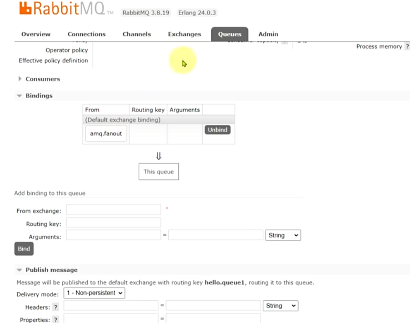Unbind the amq.fanout binding
Viewport: 410px width, 323px height.
[x=217, y=130]
